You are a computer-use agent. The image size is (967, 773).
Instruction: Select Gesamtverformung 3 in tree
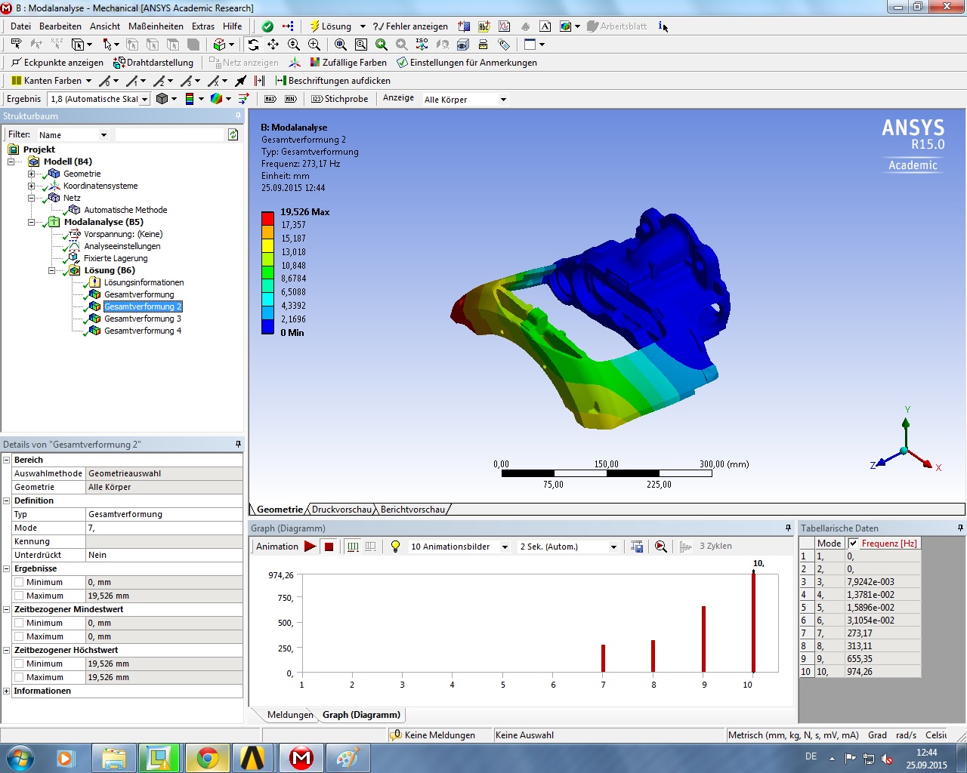pos(143,319)
